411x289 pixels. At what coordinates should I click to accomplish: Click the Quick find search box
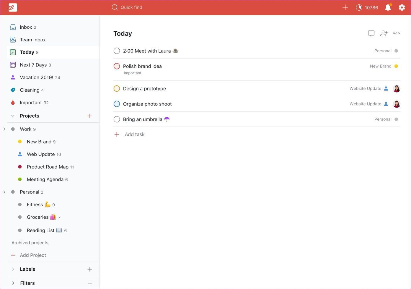127,7
